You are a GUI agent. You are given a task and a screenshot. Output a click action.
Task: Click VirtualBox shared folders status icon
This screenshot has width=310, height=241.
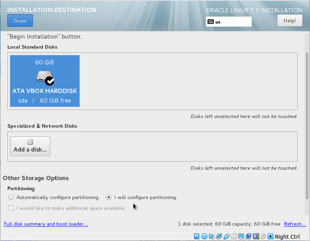click(x=234, y=236)
